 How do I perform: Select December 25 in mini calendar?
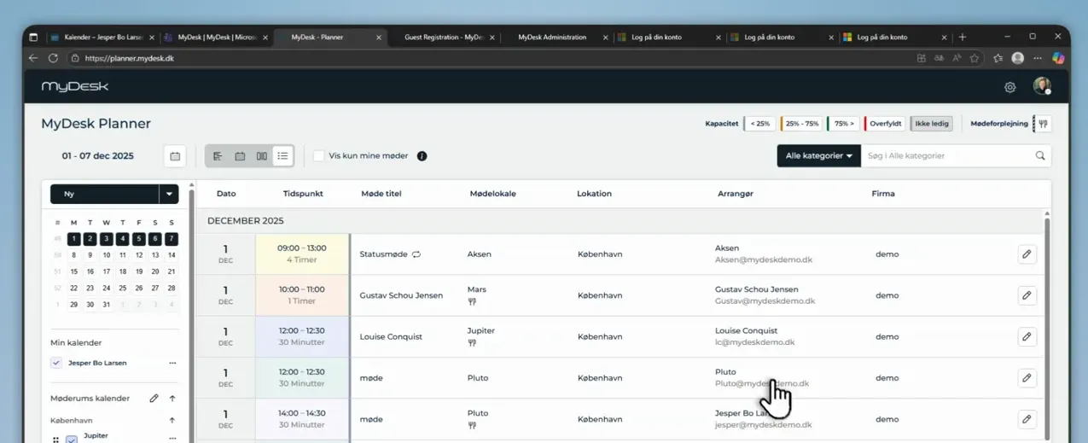tap(123, 288)
